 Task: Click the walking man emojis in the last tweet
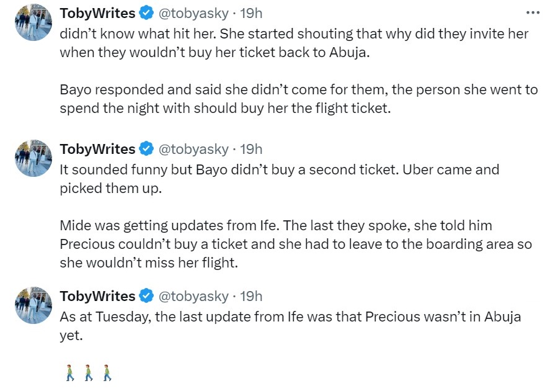coord(88,373)
